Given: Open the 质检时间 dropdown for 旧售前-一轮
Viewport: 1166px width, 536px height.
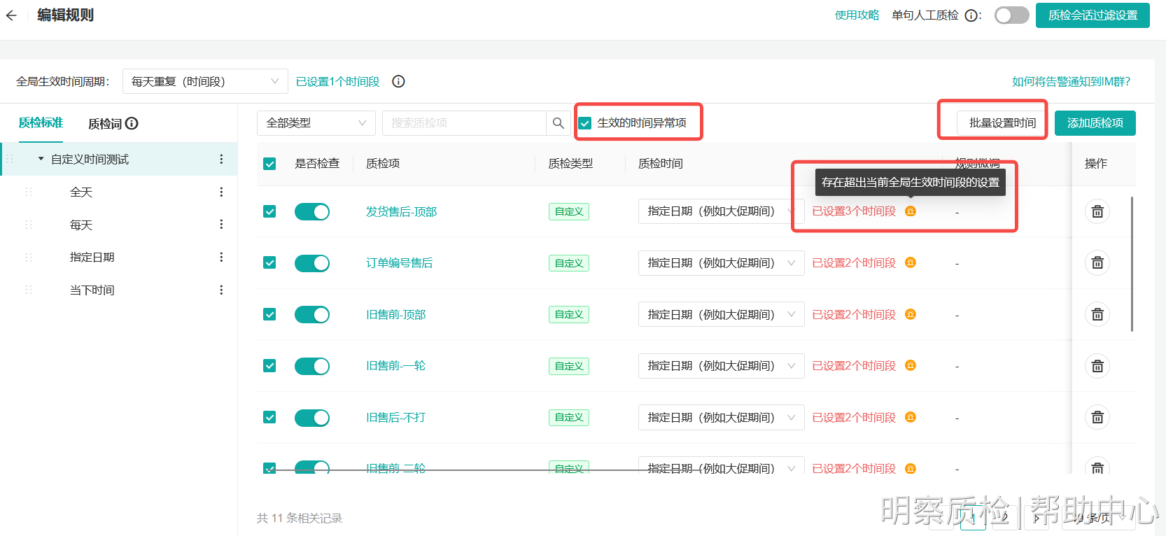Looking at the screenshot, I should (721, 366).
